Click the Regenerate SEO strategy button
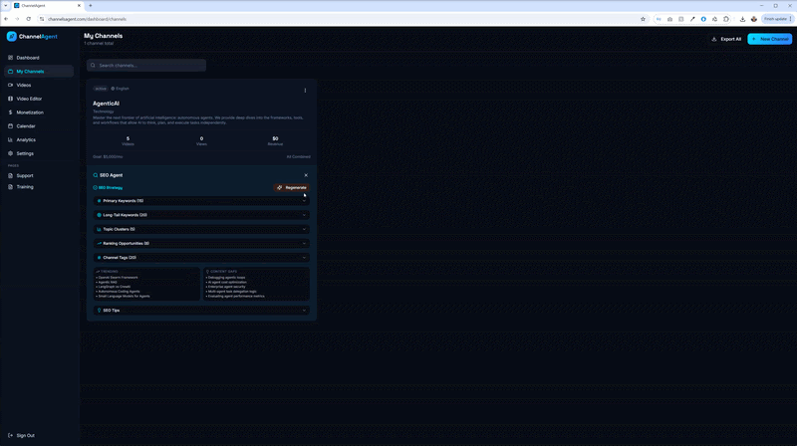Image resolution: width=797 pixels, height=446 pixels. (292, 187)
